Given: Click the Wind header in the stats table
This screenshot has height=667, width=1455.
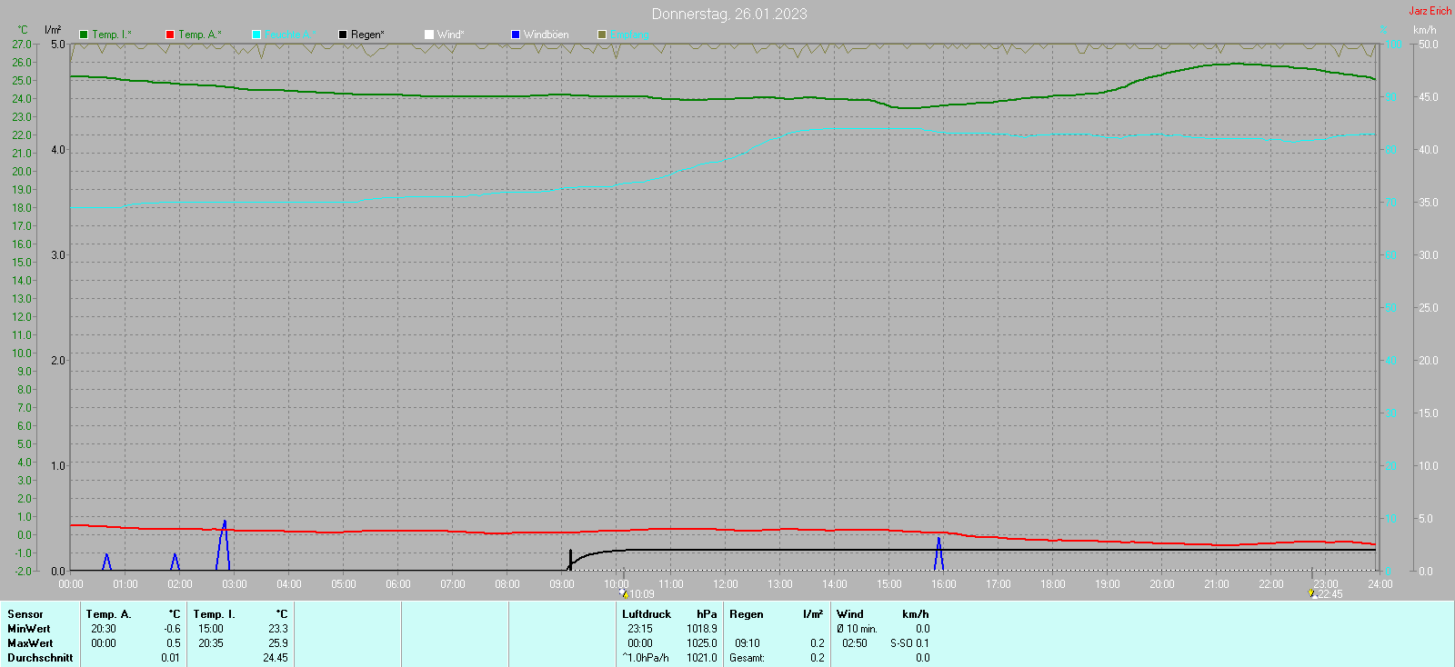Looking at the screenshot, I should coord(849,614).
